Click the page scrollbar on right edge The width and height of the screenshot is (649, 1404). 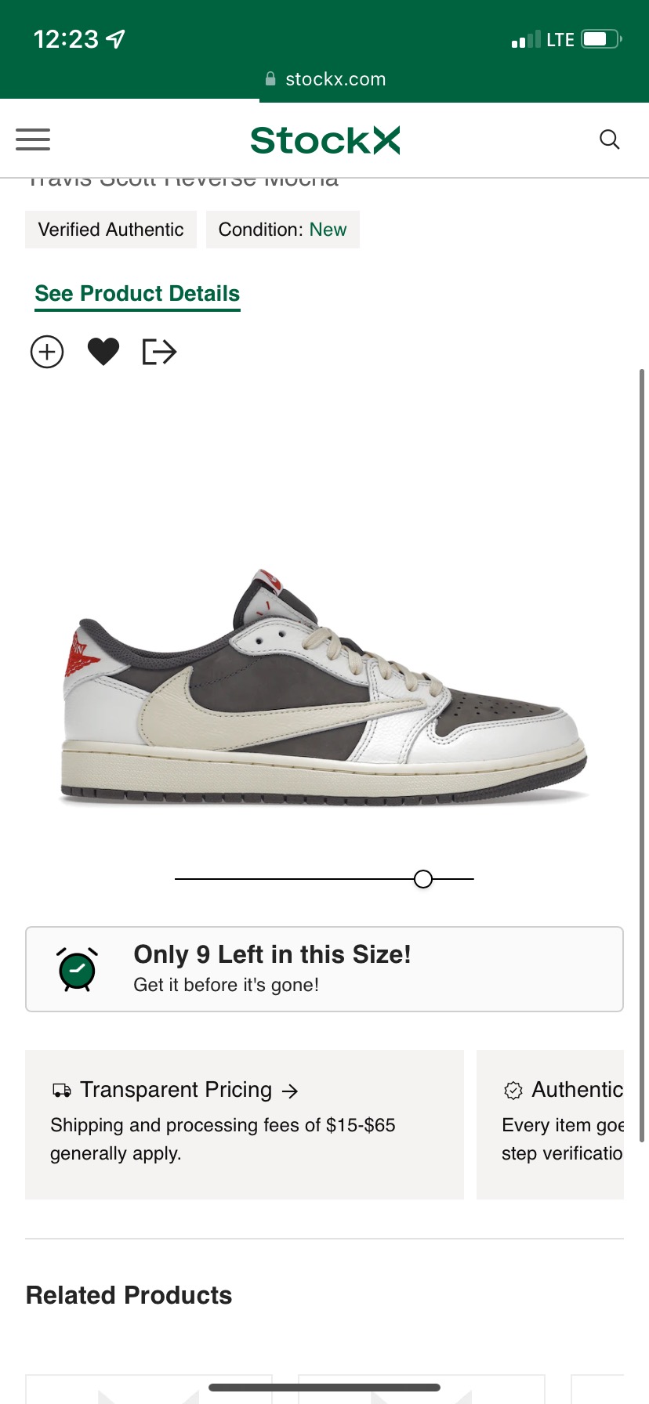[642, 755]
